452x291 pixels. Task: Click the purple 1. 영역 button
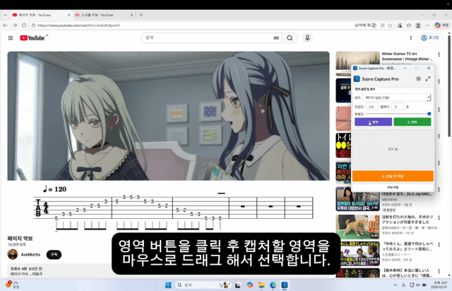pyautogui.click(x=373, y=122)
